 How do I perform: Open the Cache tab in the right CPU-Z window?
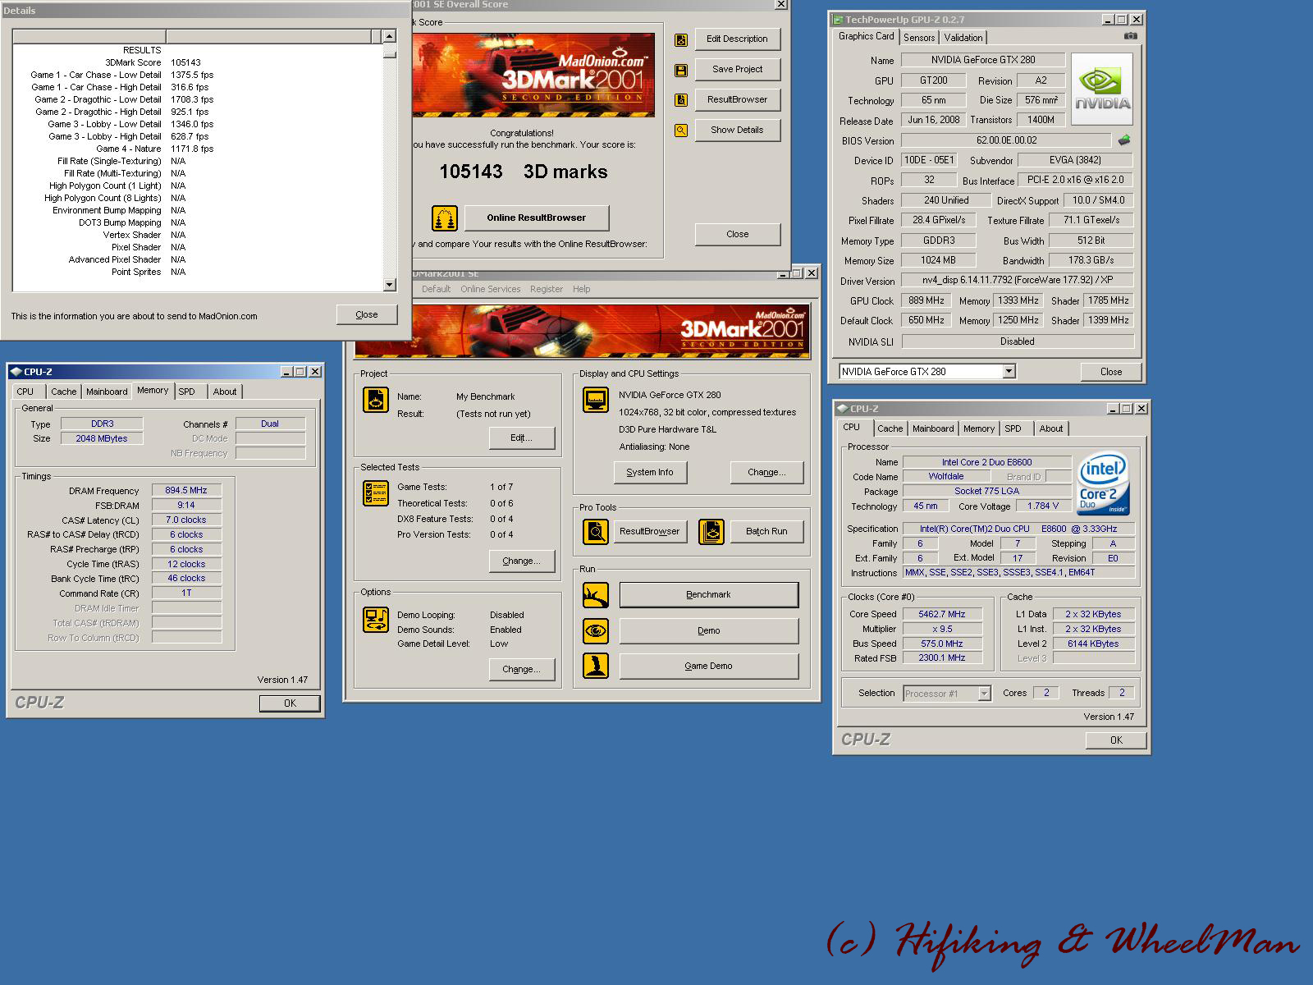[x=890, y=428]
